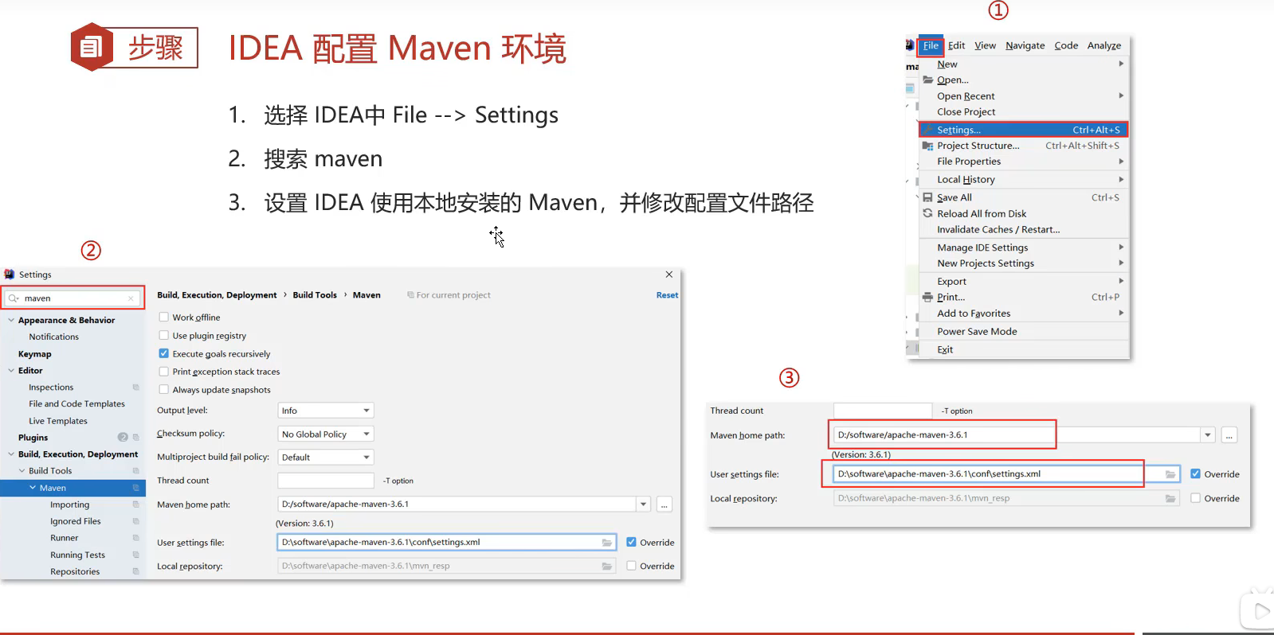This screenshot has height=635, width=1274.
Task: Open the View menu
Action: [x=985, y=46]
